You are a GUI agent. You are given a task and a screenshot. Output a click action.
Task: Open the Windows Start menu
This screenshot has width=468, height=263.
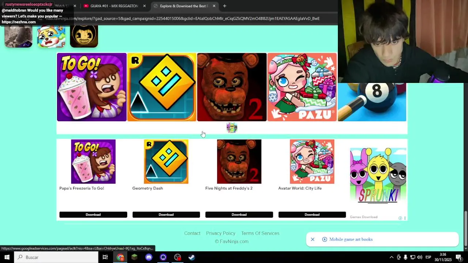(x=7, y=257)
